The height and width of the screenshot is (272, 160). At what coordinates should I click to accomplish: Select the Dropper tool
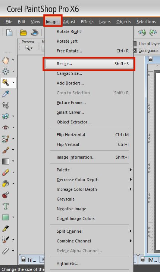(6, 94)
